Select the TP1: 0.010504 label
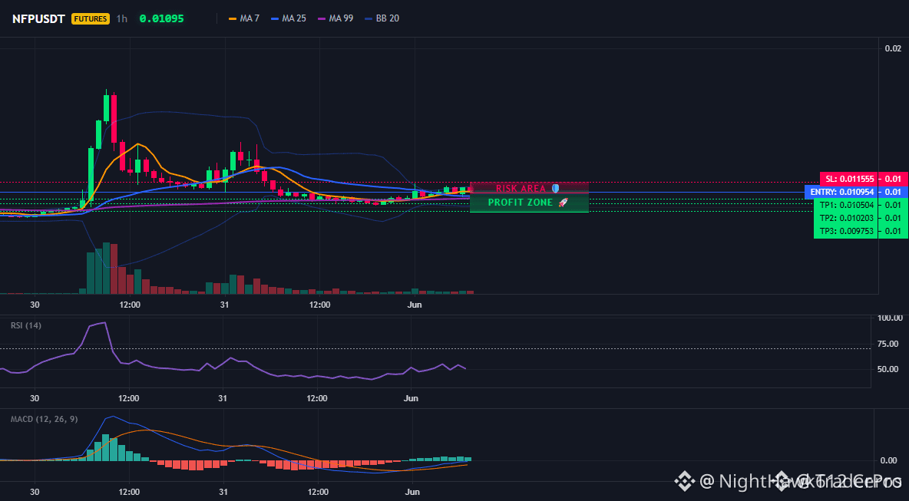This screenshot has height=501, width=909. tap(846, 204)
